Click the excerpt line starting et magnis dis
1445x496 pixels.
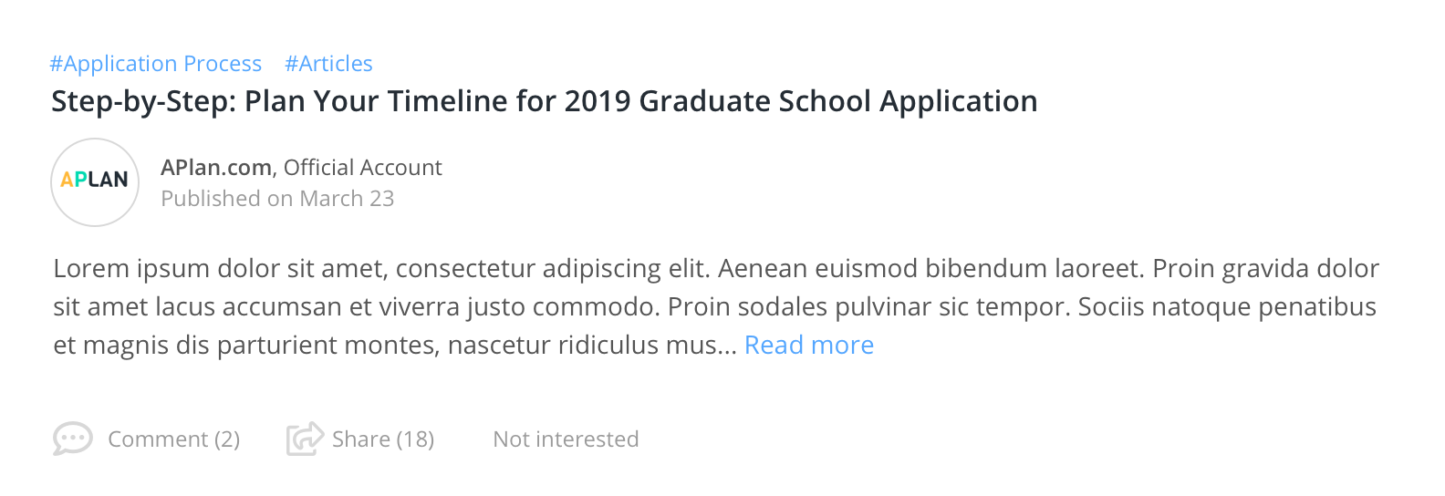[x=383, y=346]
